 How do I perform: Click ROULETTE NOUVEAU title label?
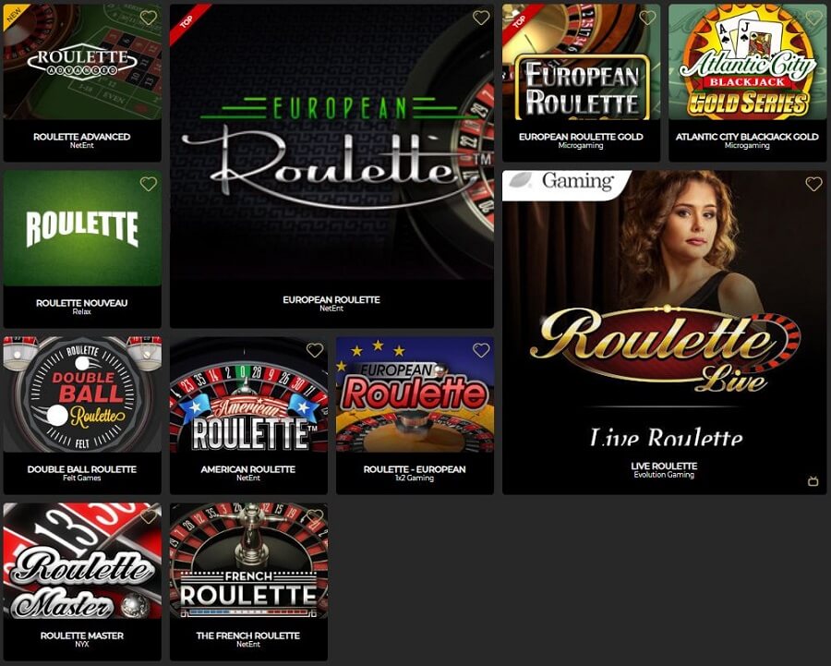tap(82, 303)
